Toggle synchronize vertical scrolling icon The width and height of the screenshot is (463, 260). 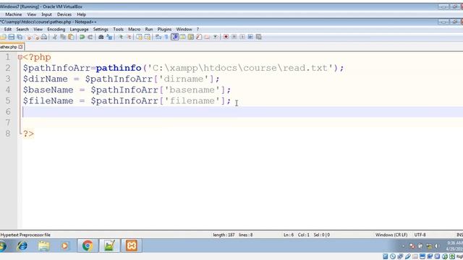(139, 37)
